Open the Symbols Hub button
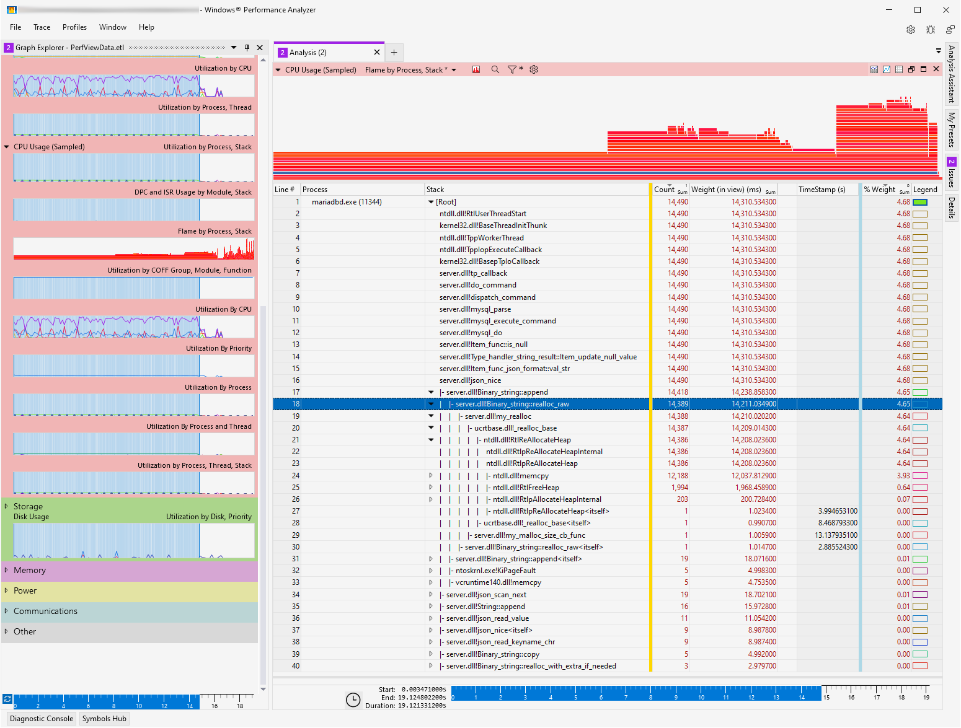This screenshot has width=961, height=728. pos(104,719)
